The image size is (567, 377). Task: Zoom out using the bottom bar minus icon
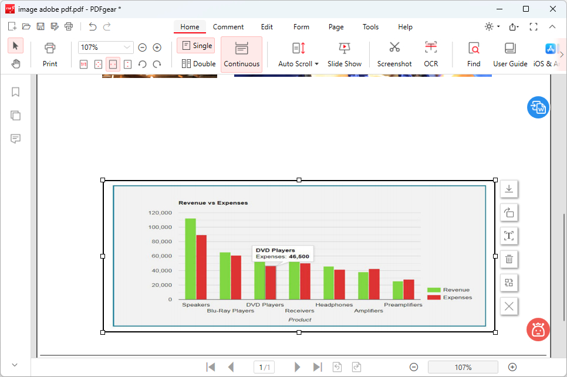414,367
